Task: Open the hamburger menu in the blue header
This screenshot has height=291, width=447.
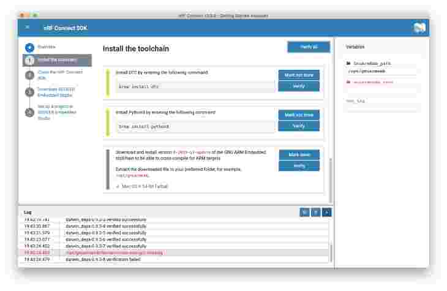Action: (x=28, y=27)
